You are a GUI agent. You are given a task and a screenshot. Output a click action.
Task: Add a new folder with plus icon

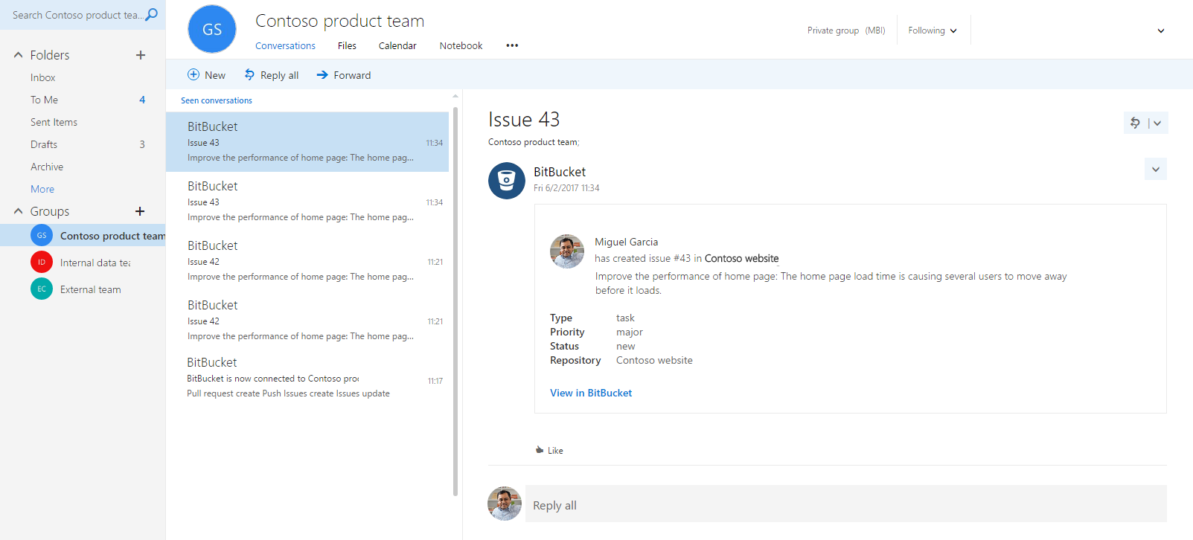141,55
